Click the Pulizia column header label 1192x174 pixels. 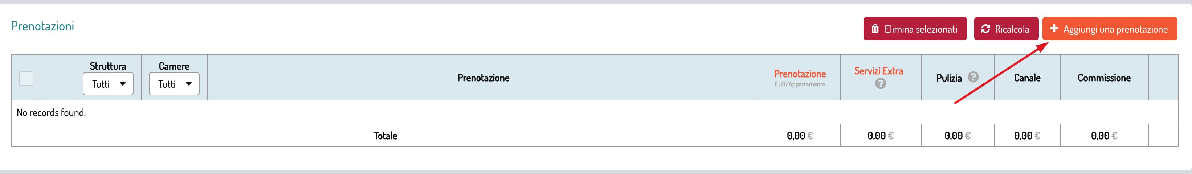pyautogui.click(x=948, y=78)
